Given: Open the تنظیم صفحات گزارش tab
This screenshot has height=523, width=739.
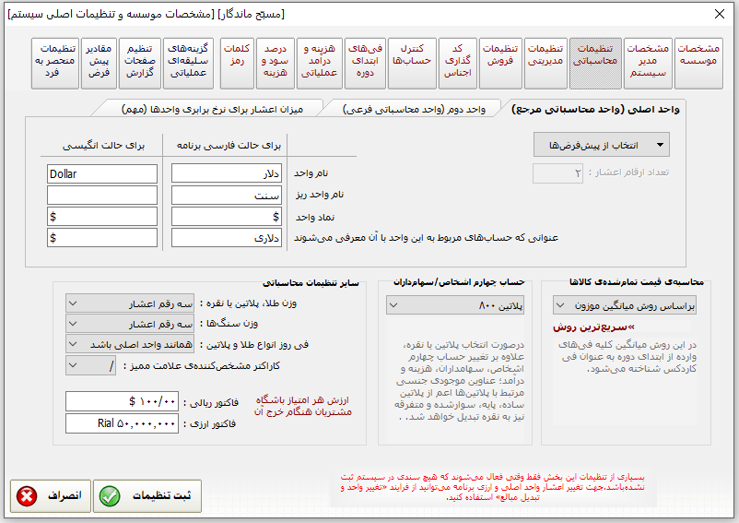Looking at the screenshot, I should [x=140, y=64].
